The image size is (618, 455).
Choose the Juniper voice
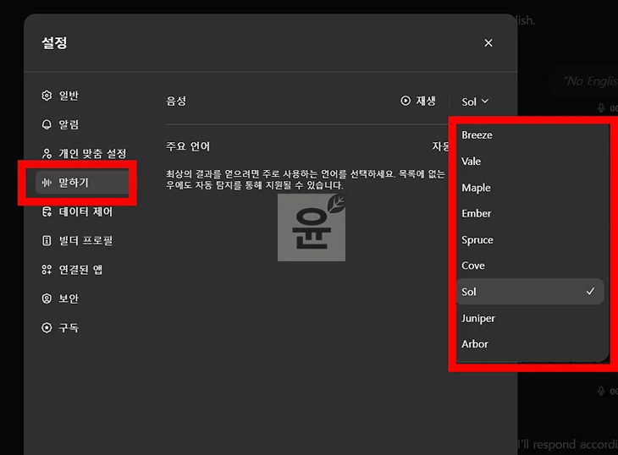pyautogui.click(x=530, y=318)
